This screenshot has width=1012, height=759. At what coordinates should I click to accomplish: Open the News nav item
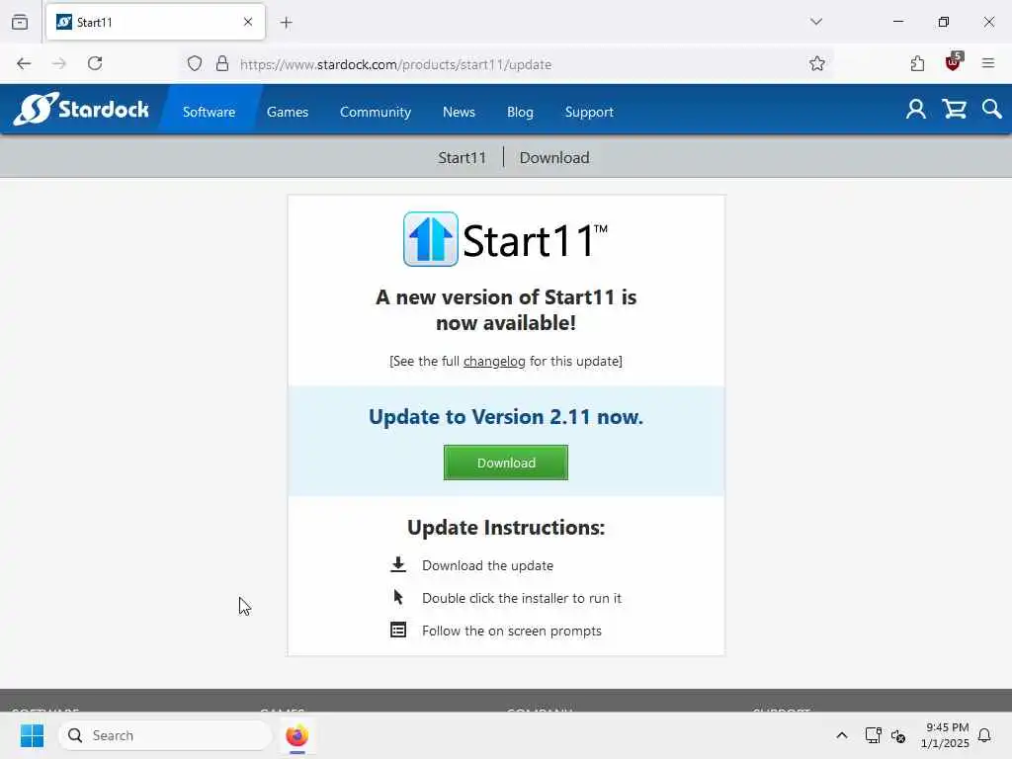pos(459,112)
